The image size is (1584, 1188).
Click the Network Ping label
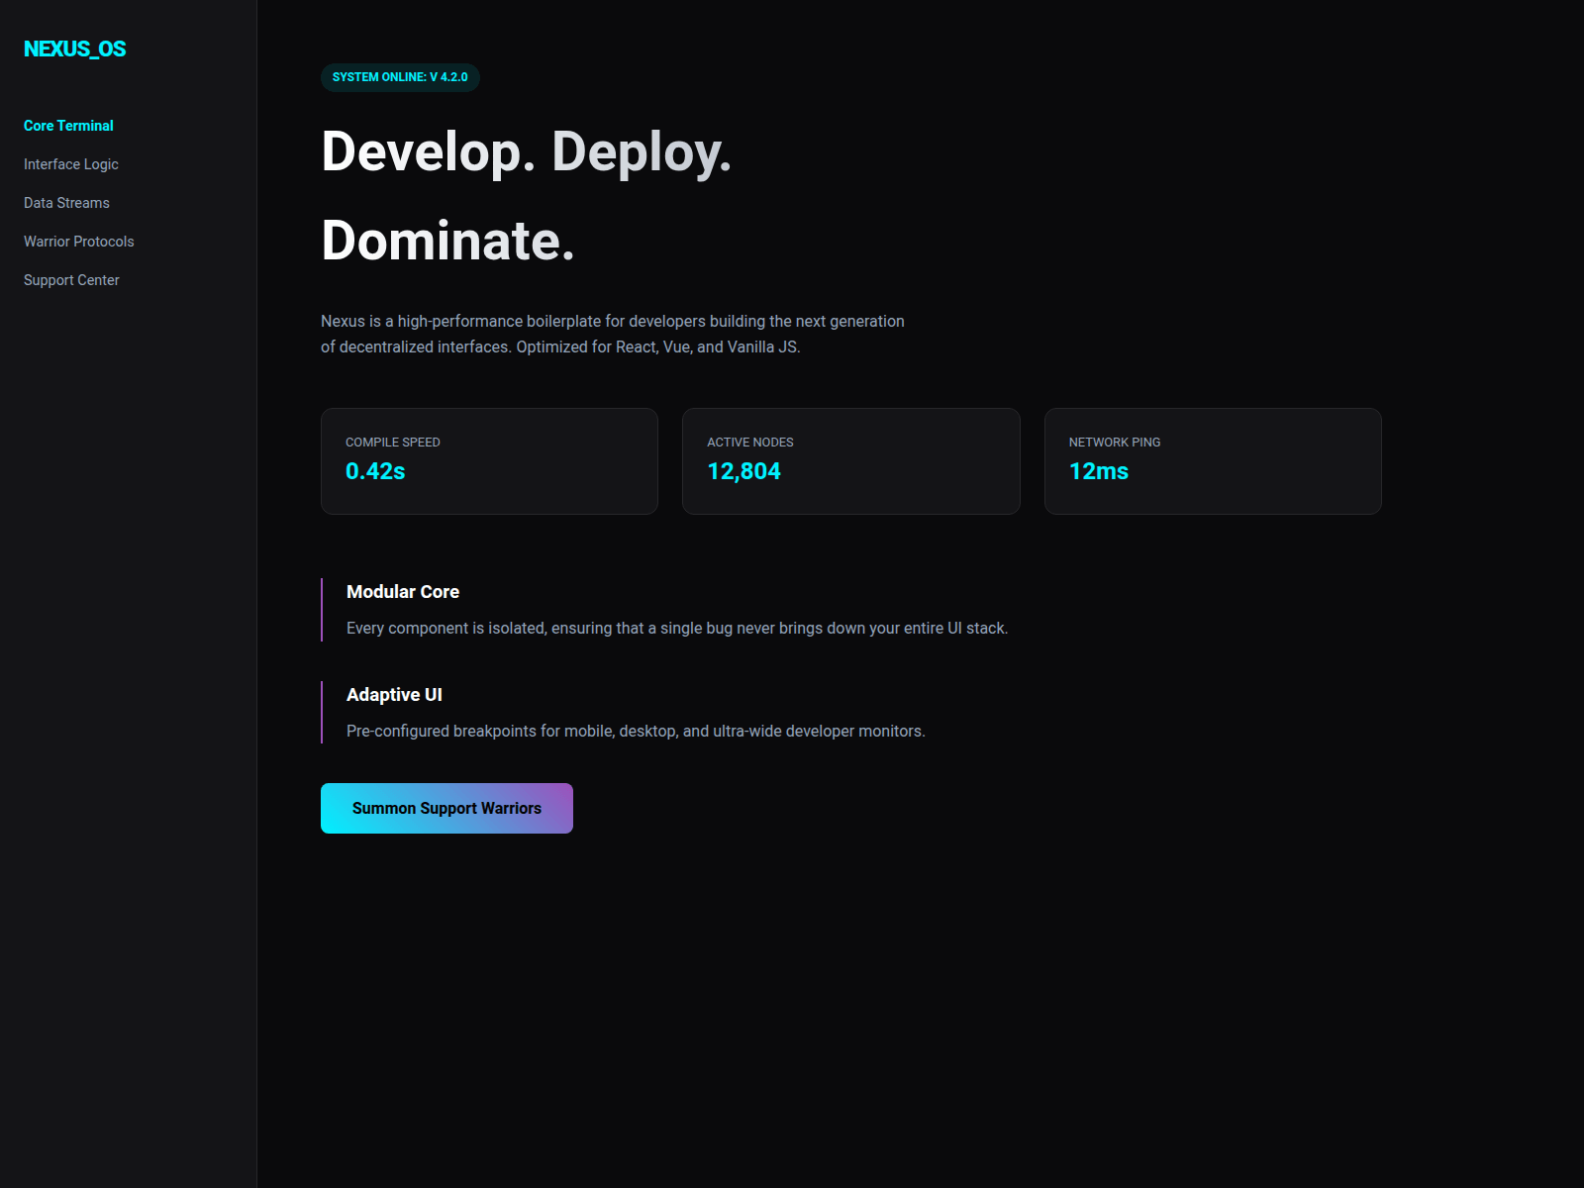pyautogui.click(x=1115, y=443)
